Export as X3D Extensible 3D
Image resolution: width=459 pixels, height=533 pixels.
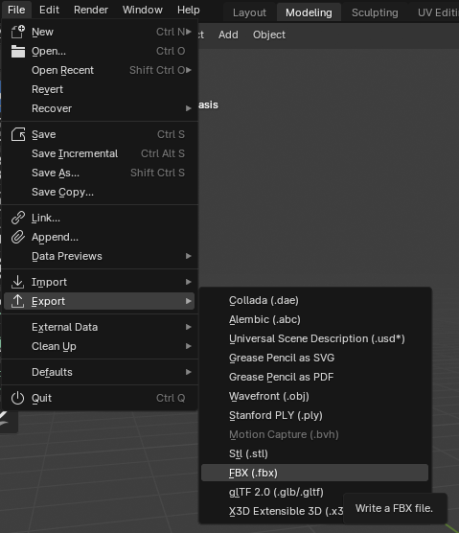[272, 511]
